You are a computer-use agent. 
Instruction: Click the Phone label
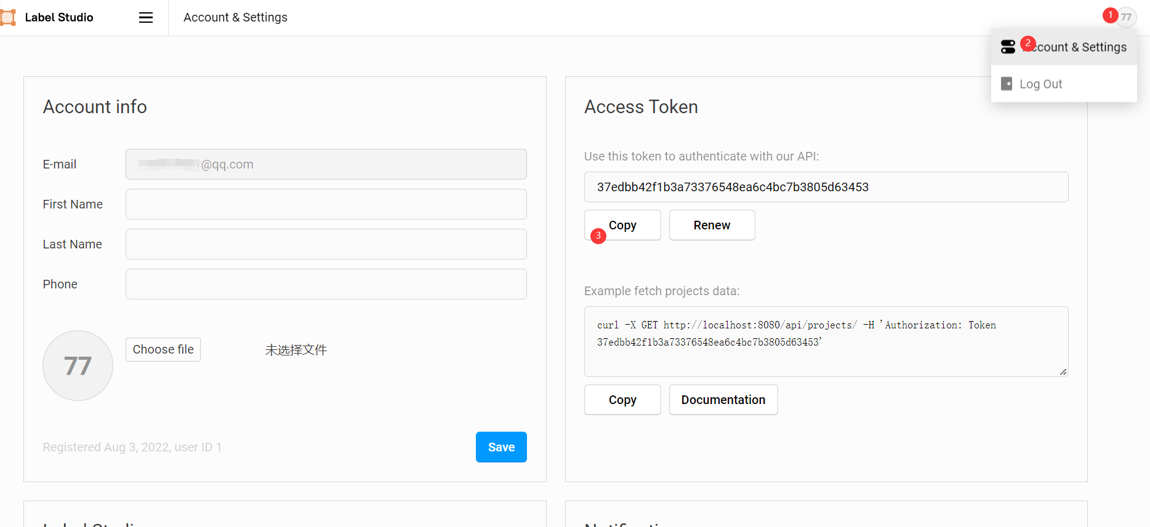(60, 284)
